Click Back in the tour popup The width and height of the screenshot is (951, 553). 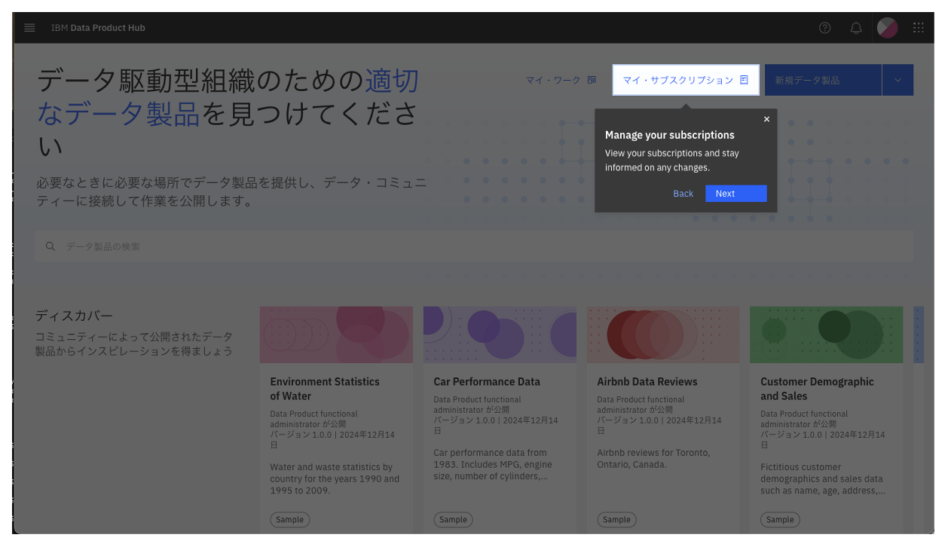click(683, 193)
